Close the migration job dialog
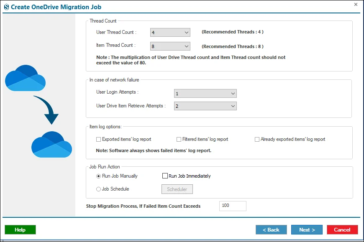Screen dimensions: 364x242 pos(356,5)
